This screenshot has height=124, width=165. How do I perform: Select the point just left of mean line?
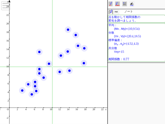pyautogui.click(x=49, y=64)
